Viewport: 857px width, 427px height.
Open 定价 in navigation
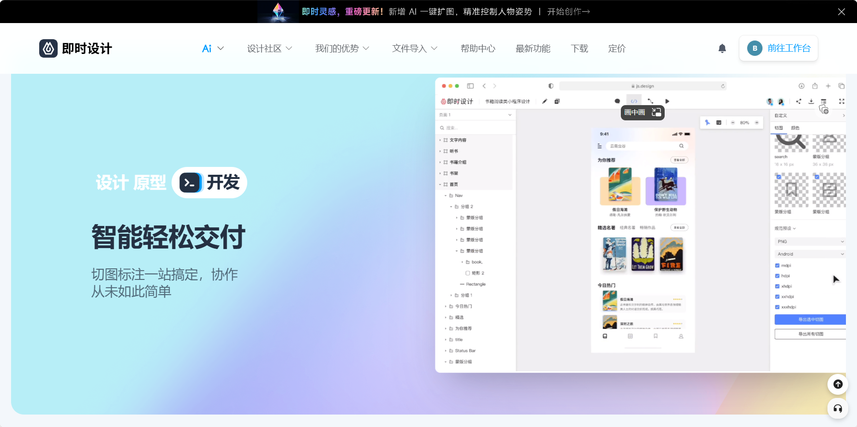[x=617, y=48]
